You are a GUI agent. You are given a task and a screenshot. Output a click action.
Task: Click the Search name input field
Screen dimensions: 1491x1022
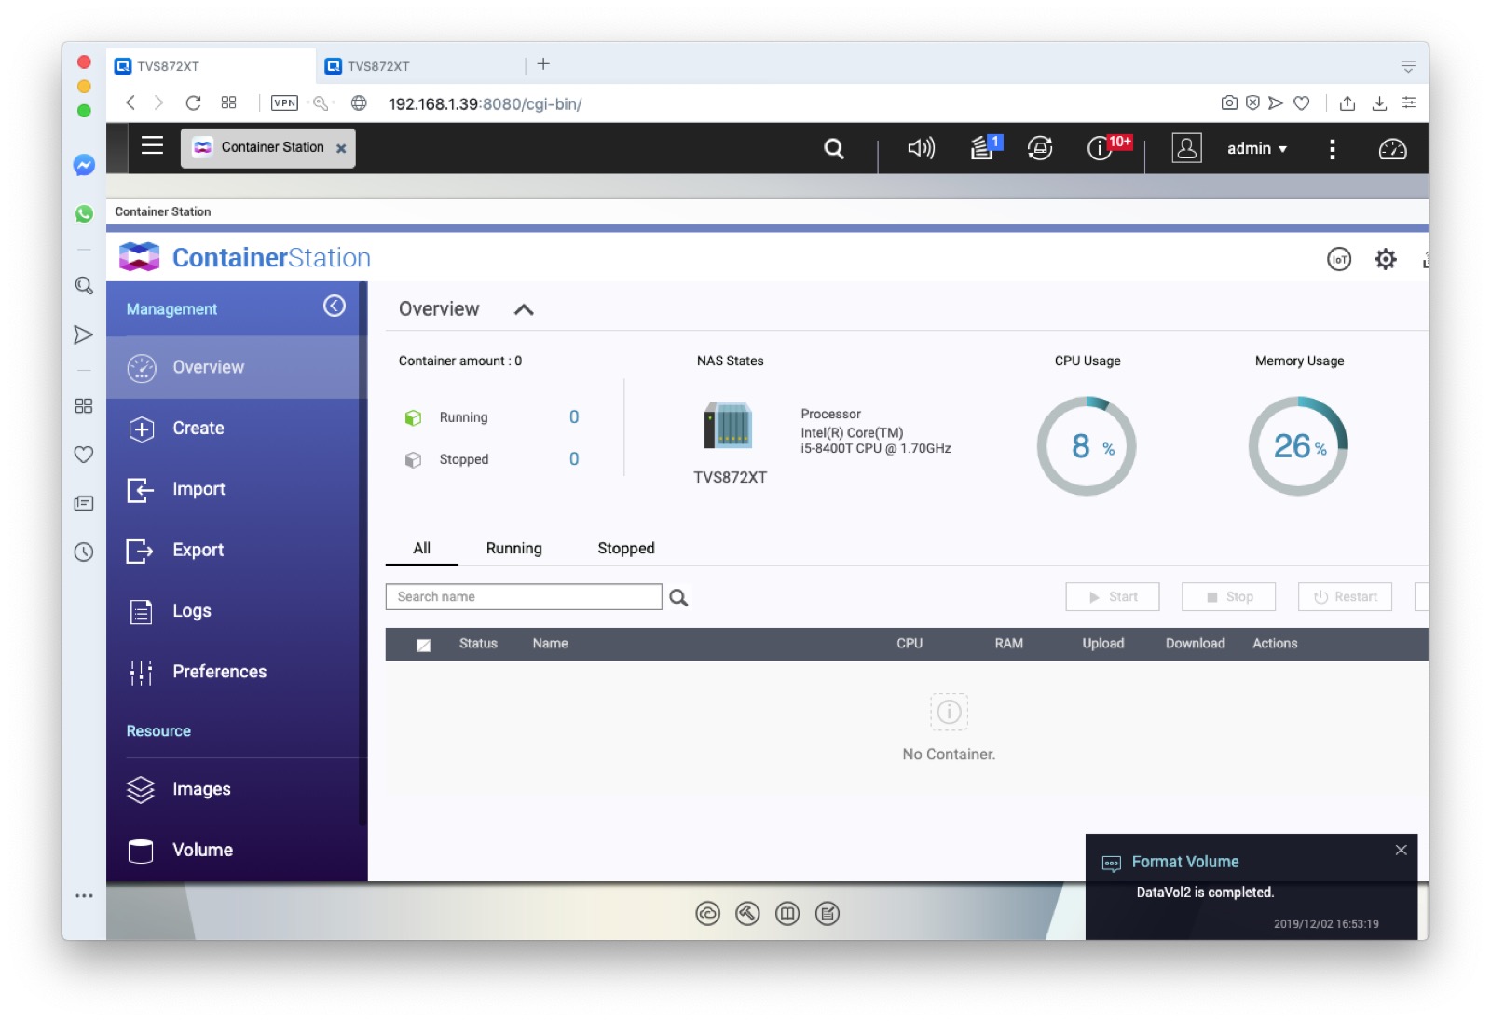point(524,597)
